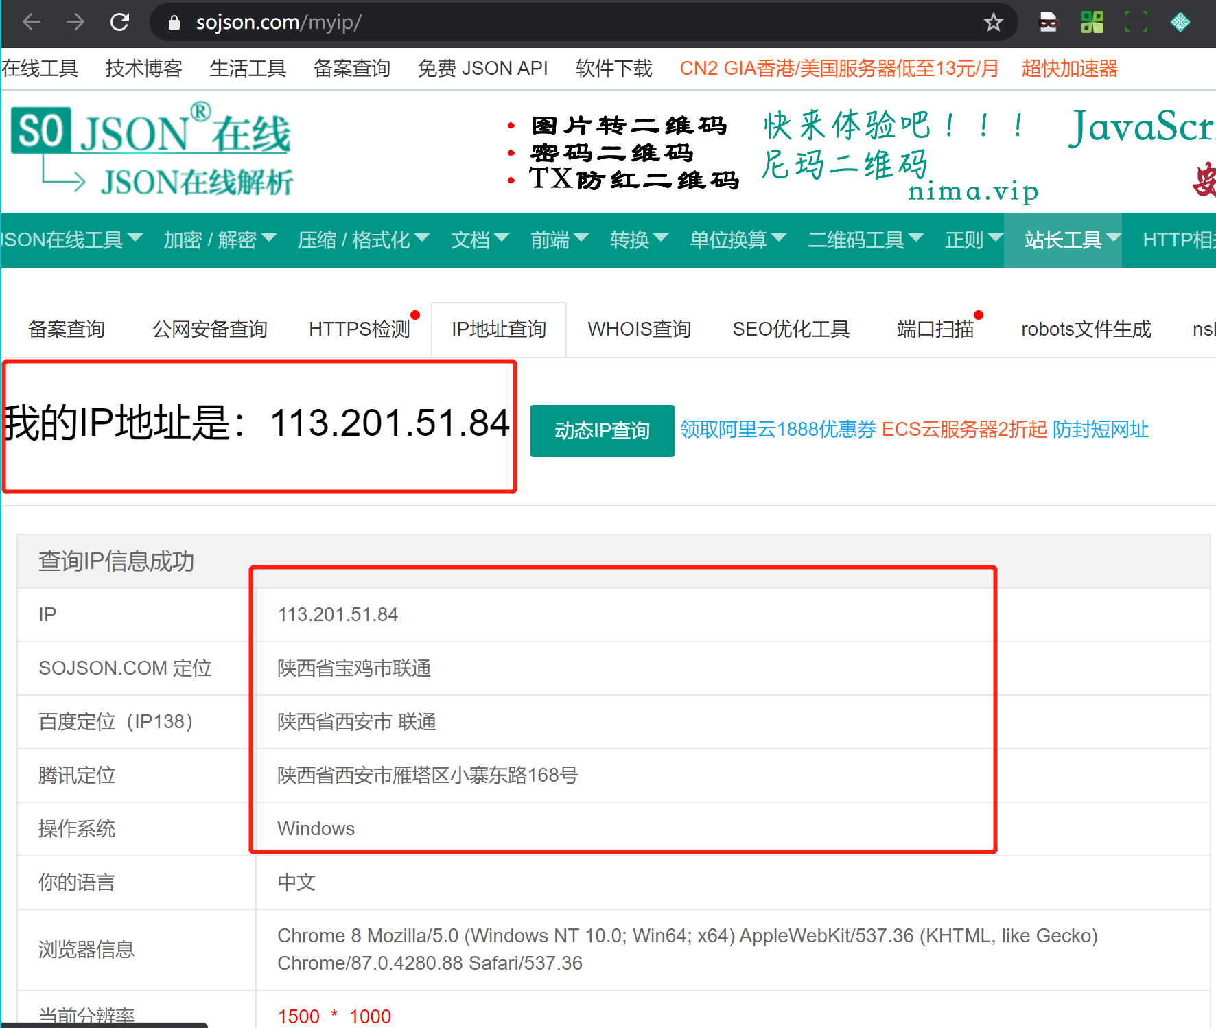Viewport: 1216px width, 1028px height.
Task: Open 防封短网址 link
Action: (x=1101, y=430)
